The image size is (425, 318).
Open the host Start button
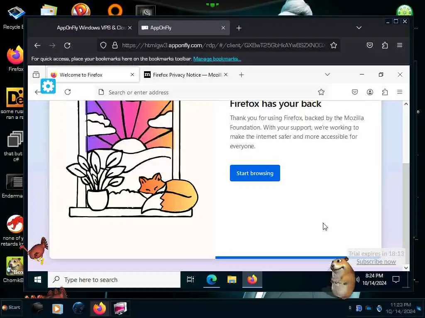pyautogui.click(x=11, y=308)
